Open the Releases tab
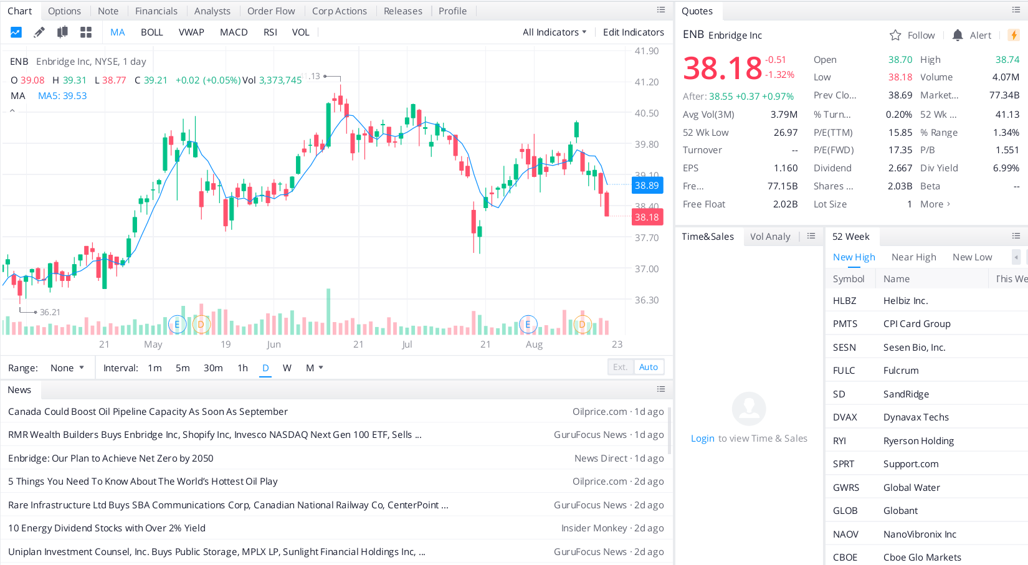 [x=403, y=11]
